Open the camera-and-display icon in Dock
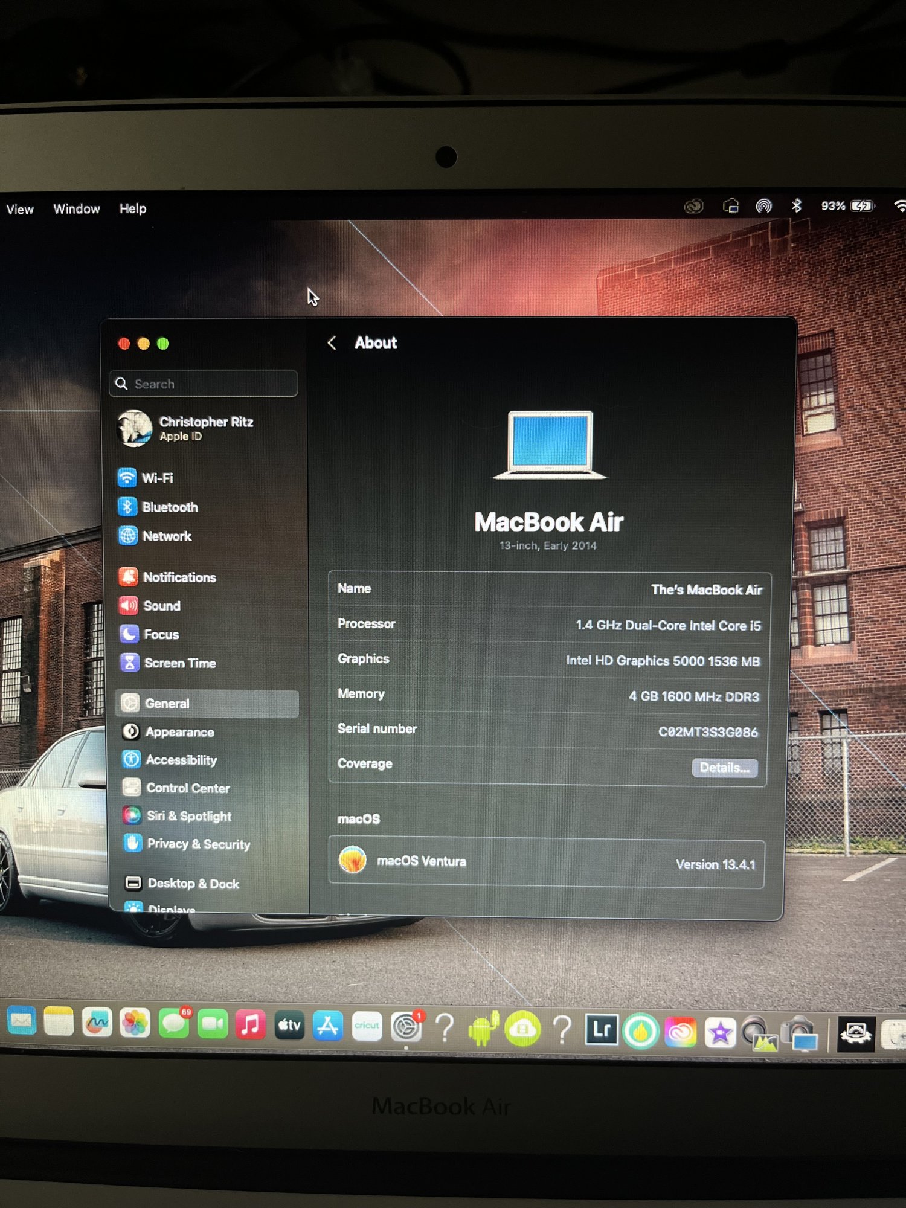Image resolution: width=906 pixels, height=1208 pixels. pyautogui.click(x=800, y=1034)
